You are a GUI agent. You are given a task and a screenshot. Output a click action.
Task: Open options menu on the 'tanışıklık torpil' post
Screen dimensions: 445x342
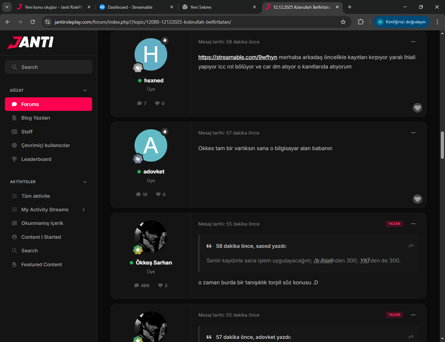pos(413,224)
